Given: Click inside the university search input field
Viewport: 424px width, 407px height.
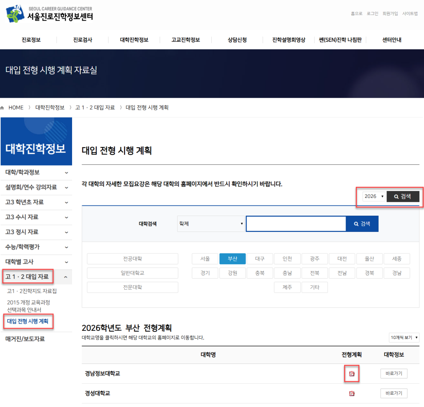Looking at the screenshot, I should click(296, 223).
